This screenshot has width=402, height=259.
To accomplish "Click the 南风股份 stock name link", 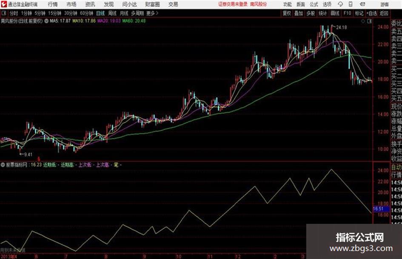I will 259,4.
